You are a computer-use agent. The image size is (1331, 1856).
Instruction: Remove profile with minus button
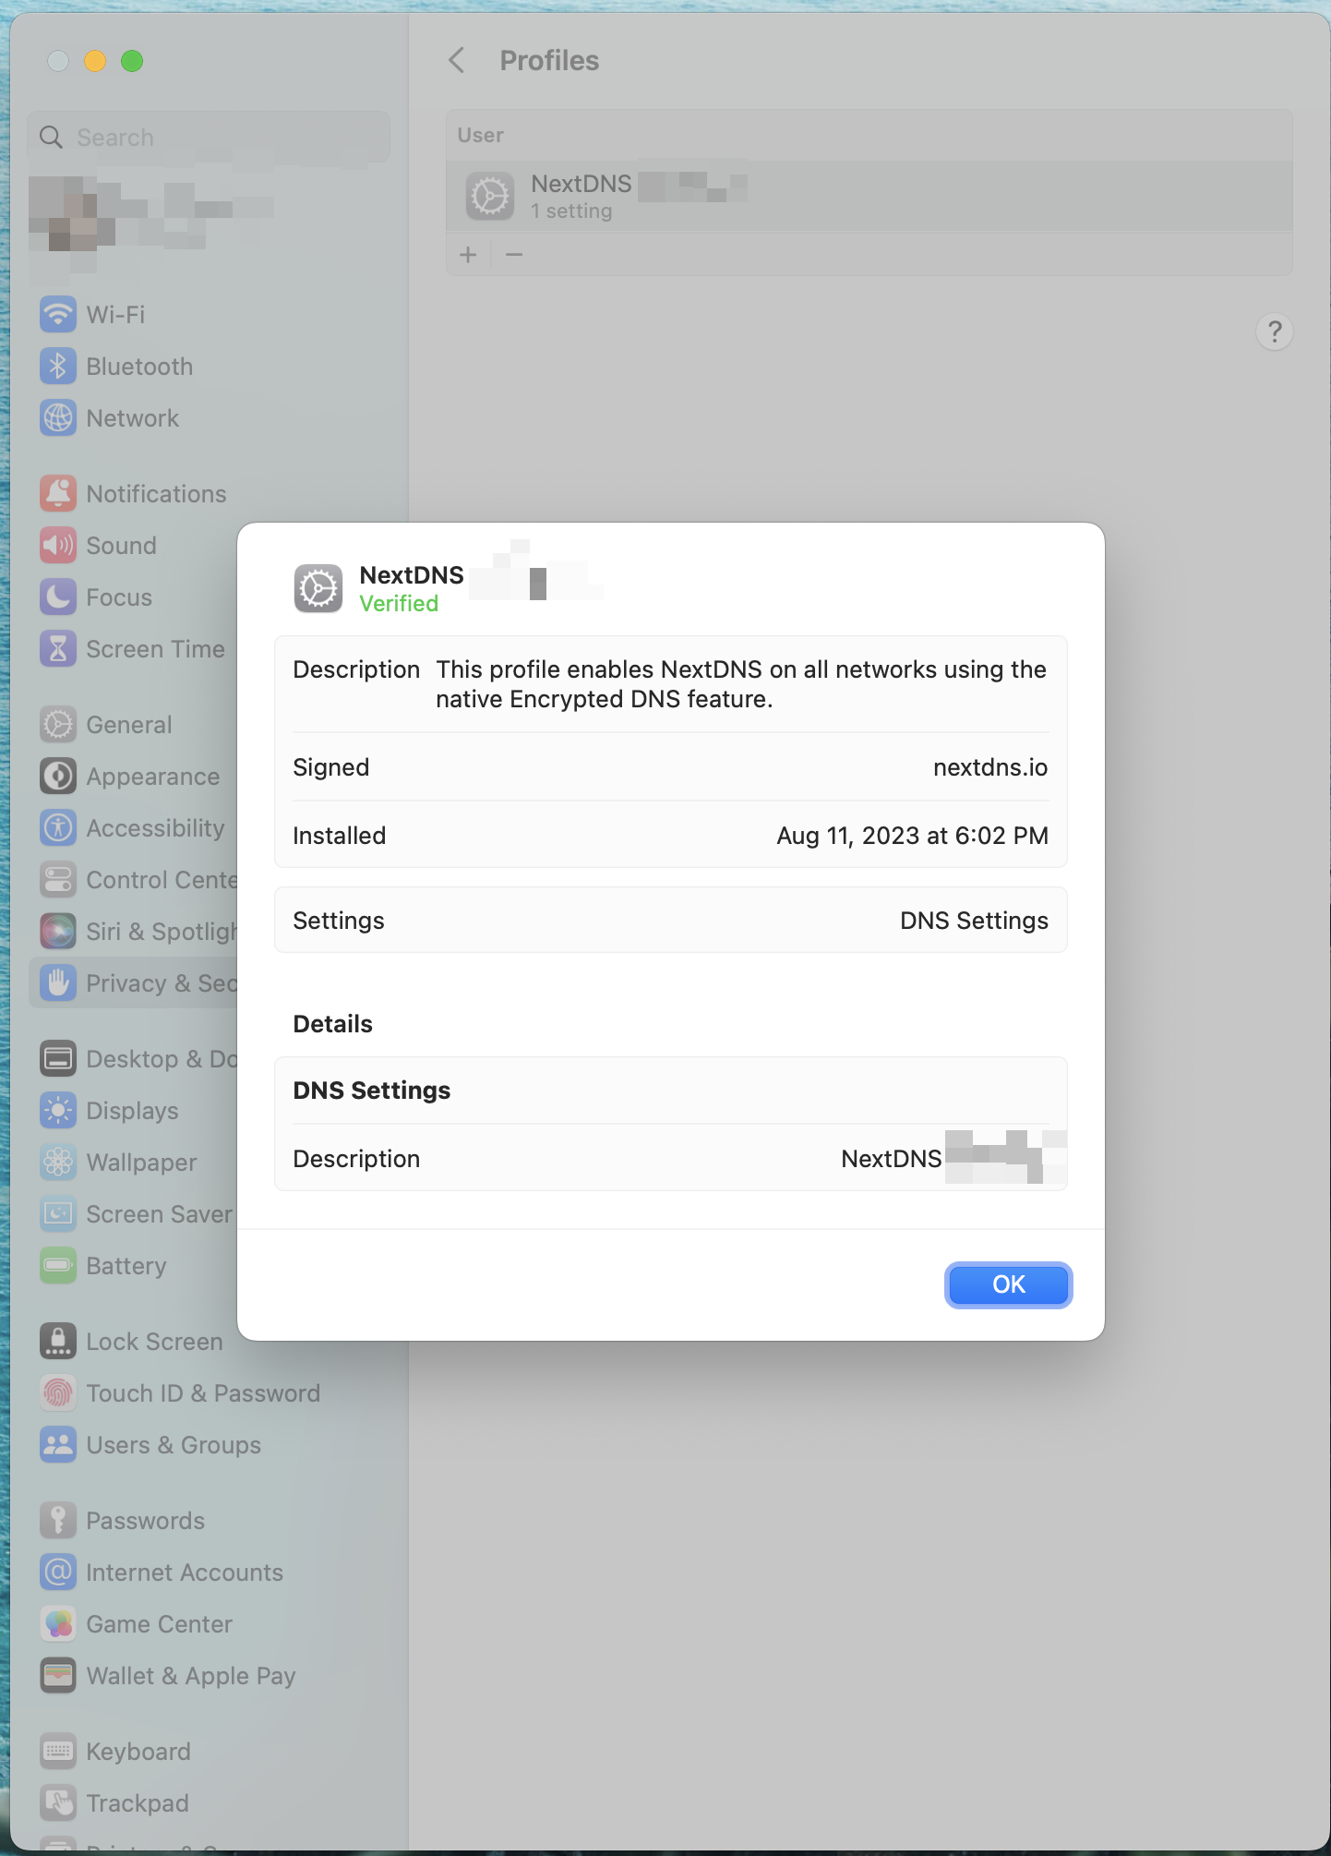point(514,255)
